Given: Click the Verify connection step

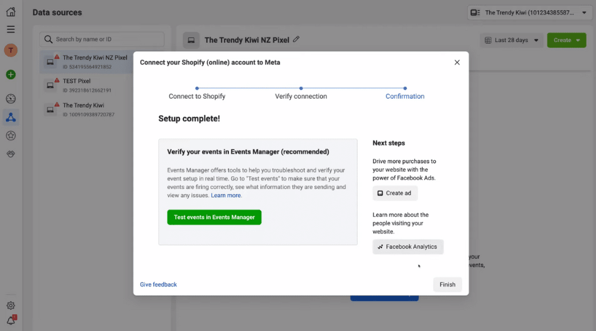Looking at the screenshot, I should (x=300, y=96).
